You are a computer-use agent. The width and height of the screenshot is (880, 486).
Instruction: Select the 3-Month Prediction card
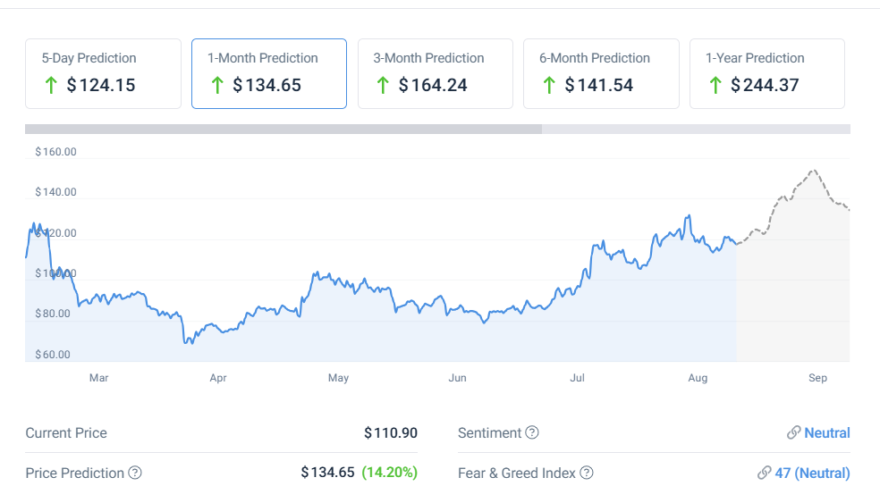click(436, 73)
